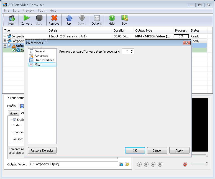Open Help via the green question icon
The height and width of the screenshot is (179, 215).
(x=112, y=18)
